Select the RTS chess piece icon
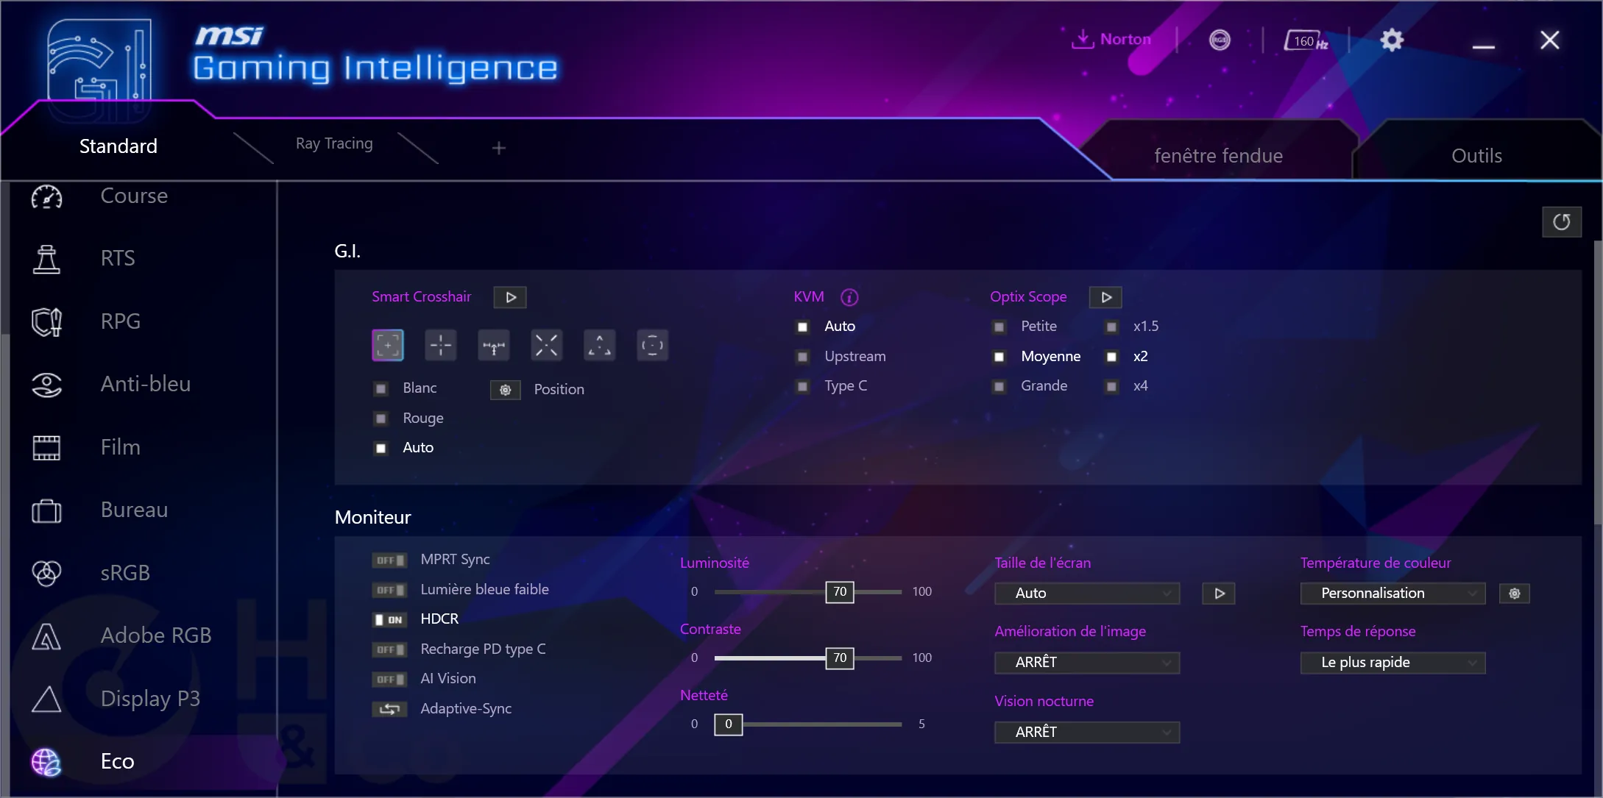This screenshot has height=798, width=1603. click(46, 259)
